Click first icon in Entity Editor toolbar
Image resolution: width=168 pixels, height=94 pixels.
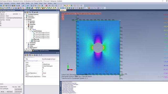(25, 55)
